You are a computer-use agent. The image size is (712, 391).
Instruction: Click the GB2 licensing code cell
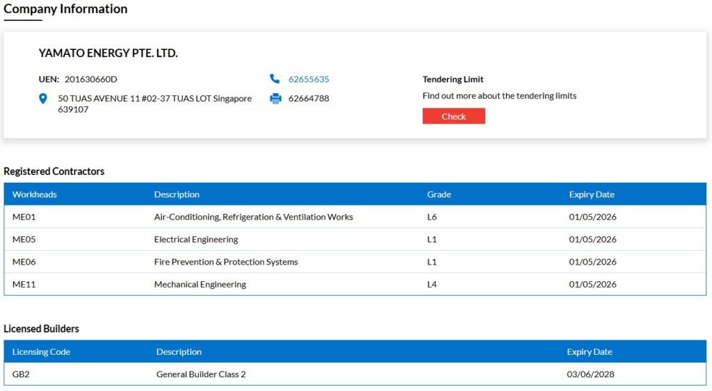pyautogui.click(x=21, y=374)
